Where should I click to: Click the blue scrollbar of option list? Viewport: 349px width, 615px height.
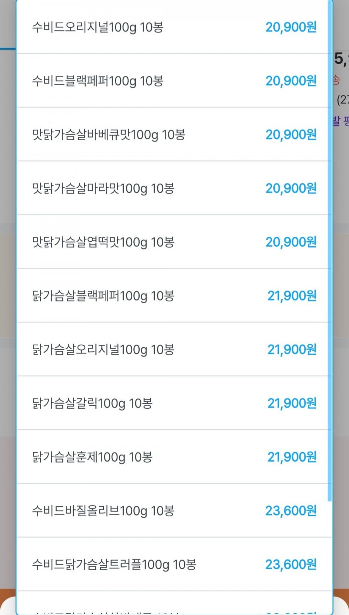[330, 249]
